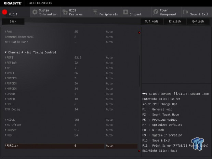Change language via English button
This screenshot has height=159, width=212.
tap(175, 21)
